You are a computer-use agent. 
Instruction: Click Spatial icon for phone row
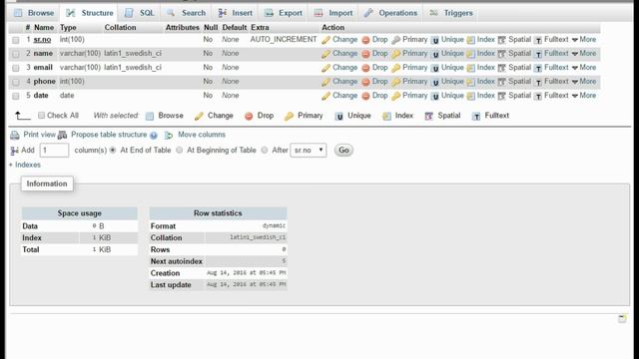502,82
